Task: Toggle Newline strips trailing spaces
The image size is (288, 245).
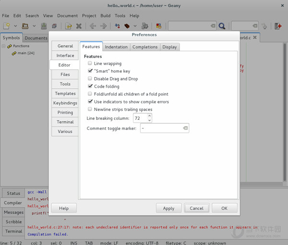Action: pos(90,109)
